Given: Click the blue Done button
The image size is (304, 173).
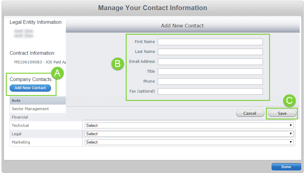Looking at the screenshot, I should click(x=286, y=167).
